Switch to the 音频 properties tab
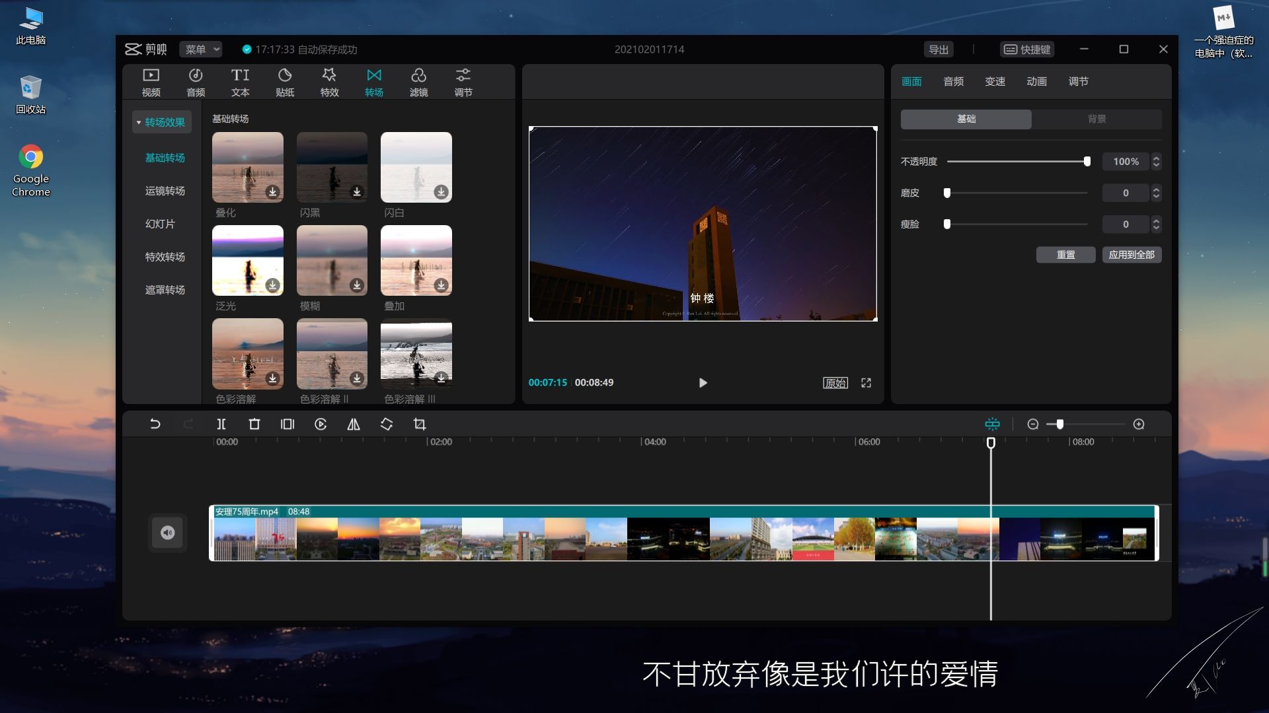Screen dimensions: 1269x713 pyautogui.click(x=953, y=81)
